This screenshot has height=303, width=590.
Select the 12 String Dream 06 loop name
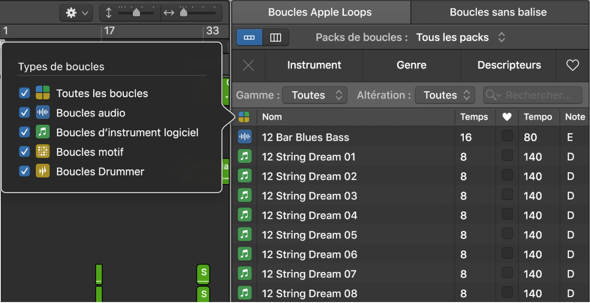coord(309,255)
